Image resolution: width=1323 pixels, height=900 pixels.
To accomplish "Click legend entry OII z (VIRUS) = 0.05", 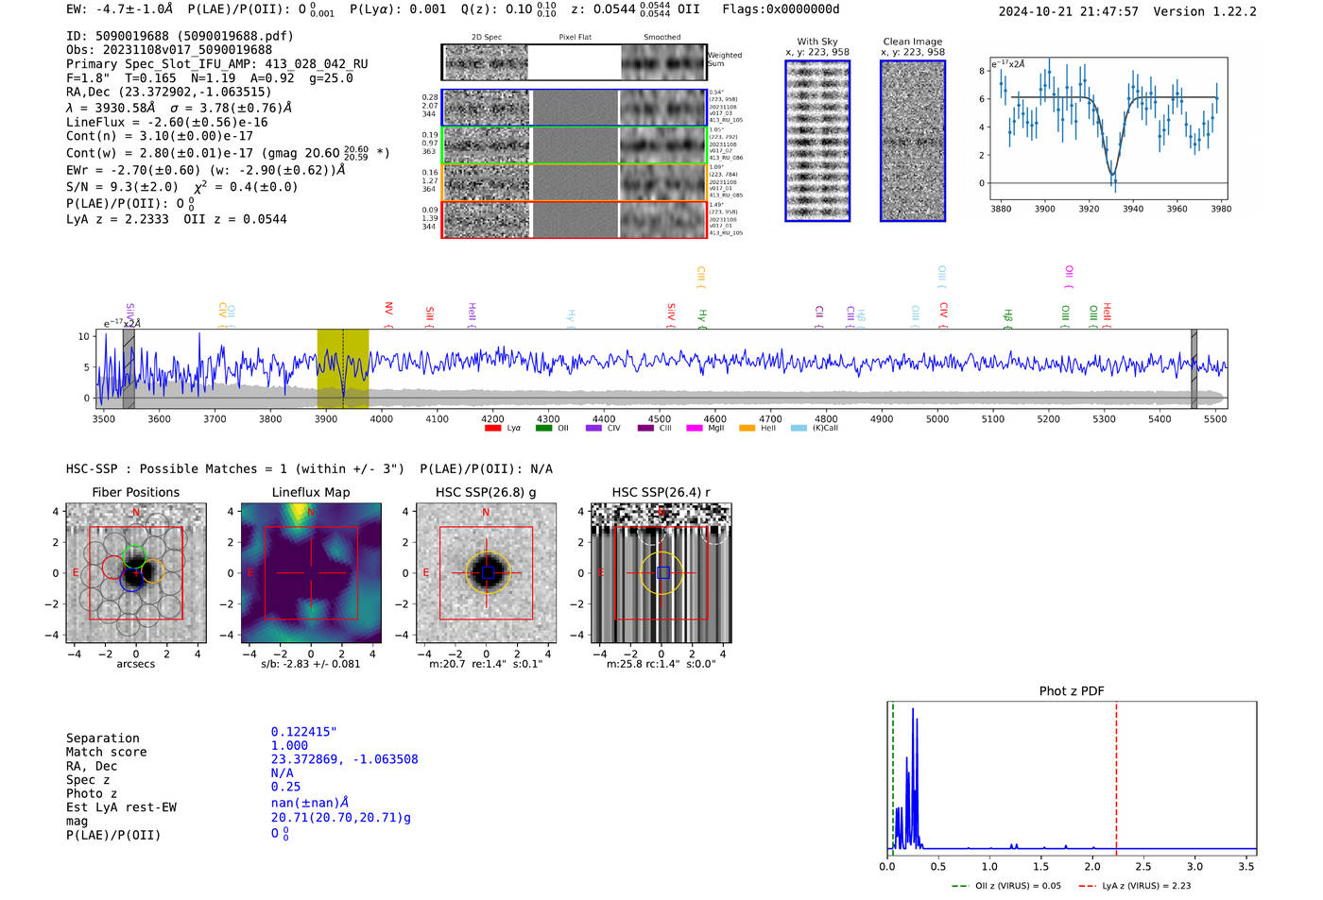I will (1006, 886).
